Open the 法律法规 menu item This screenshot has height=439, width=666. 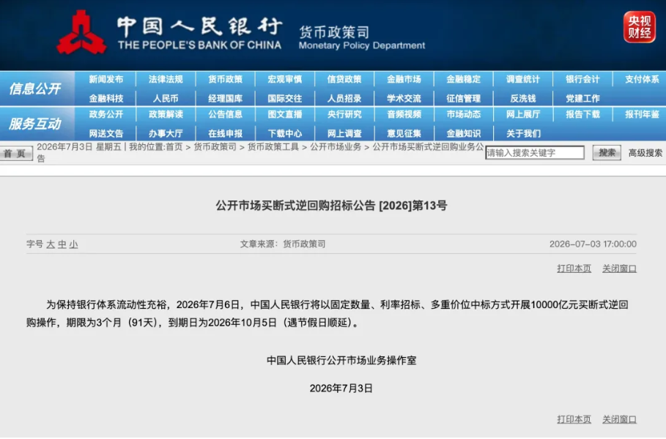pos(166,79)
